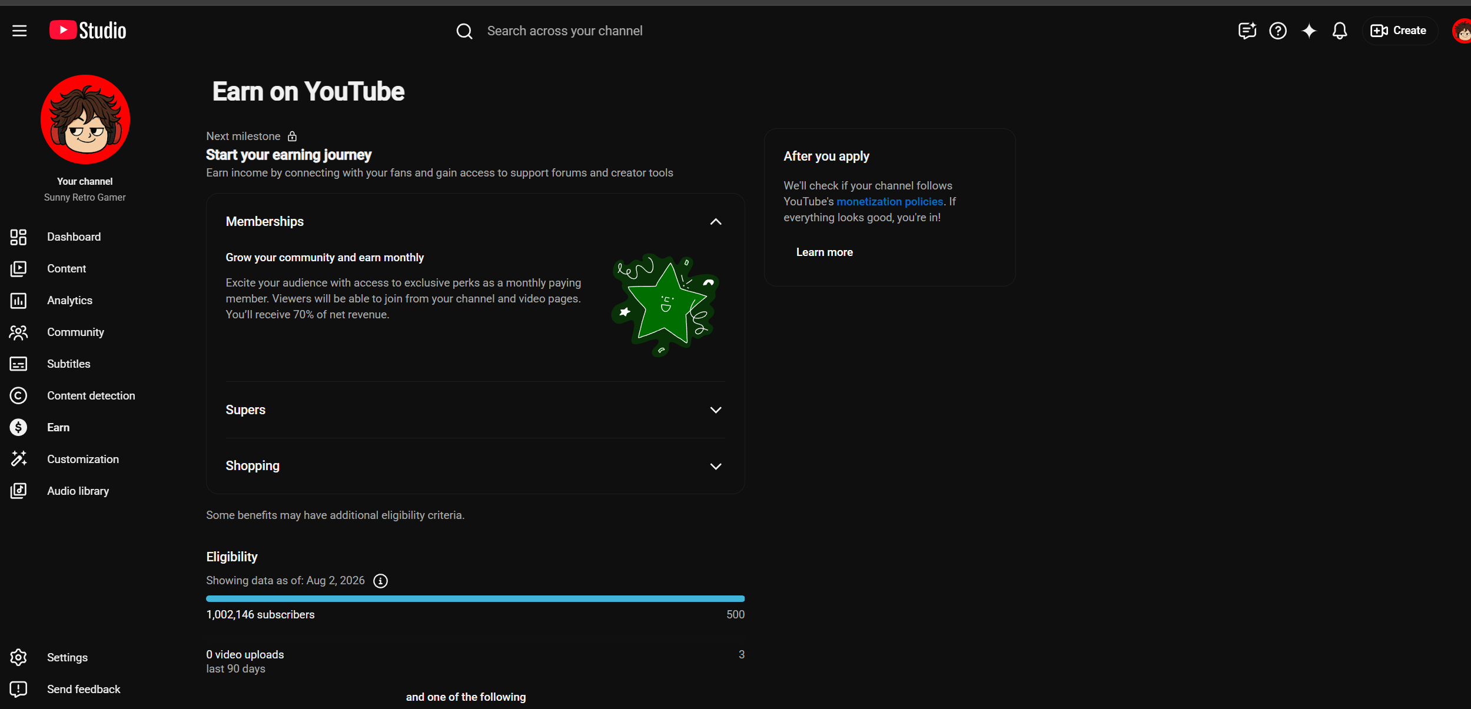The width and height of the screenshot is (1471, 709).
Task: Go to Dashboard in the sidebar
Action: 74,237
